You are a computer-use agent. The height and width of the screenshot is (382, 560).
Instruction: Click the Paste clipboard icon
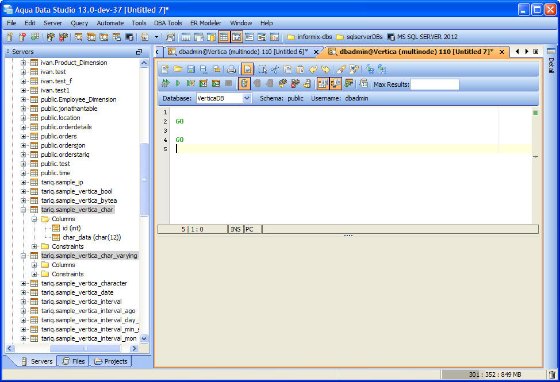[x=301, y=69]
